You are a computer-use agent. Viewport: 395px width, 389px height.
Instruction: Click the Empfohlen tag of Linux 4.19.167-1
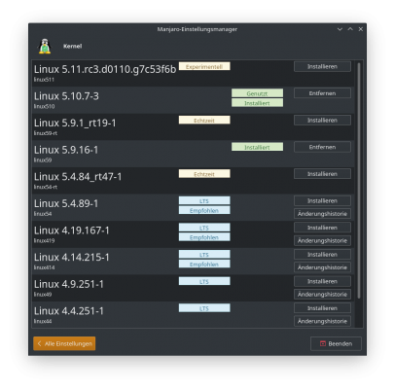click(204, 237)
